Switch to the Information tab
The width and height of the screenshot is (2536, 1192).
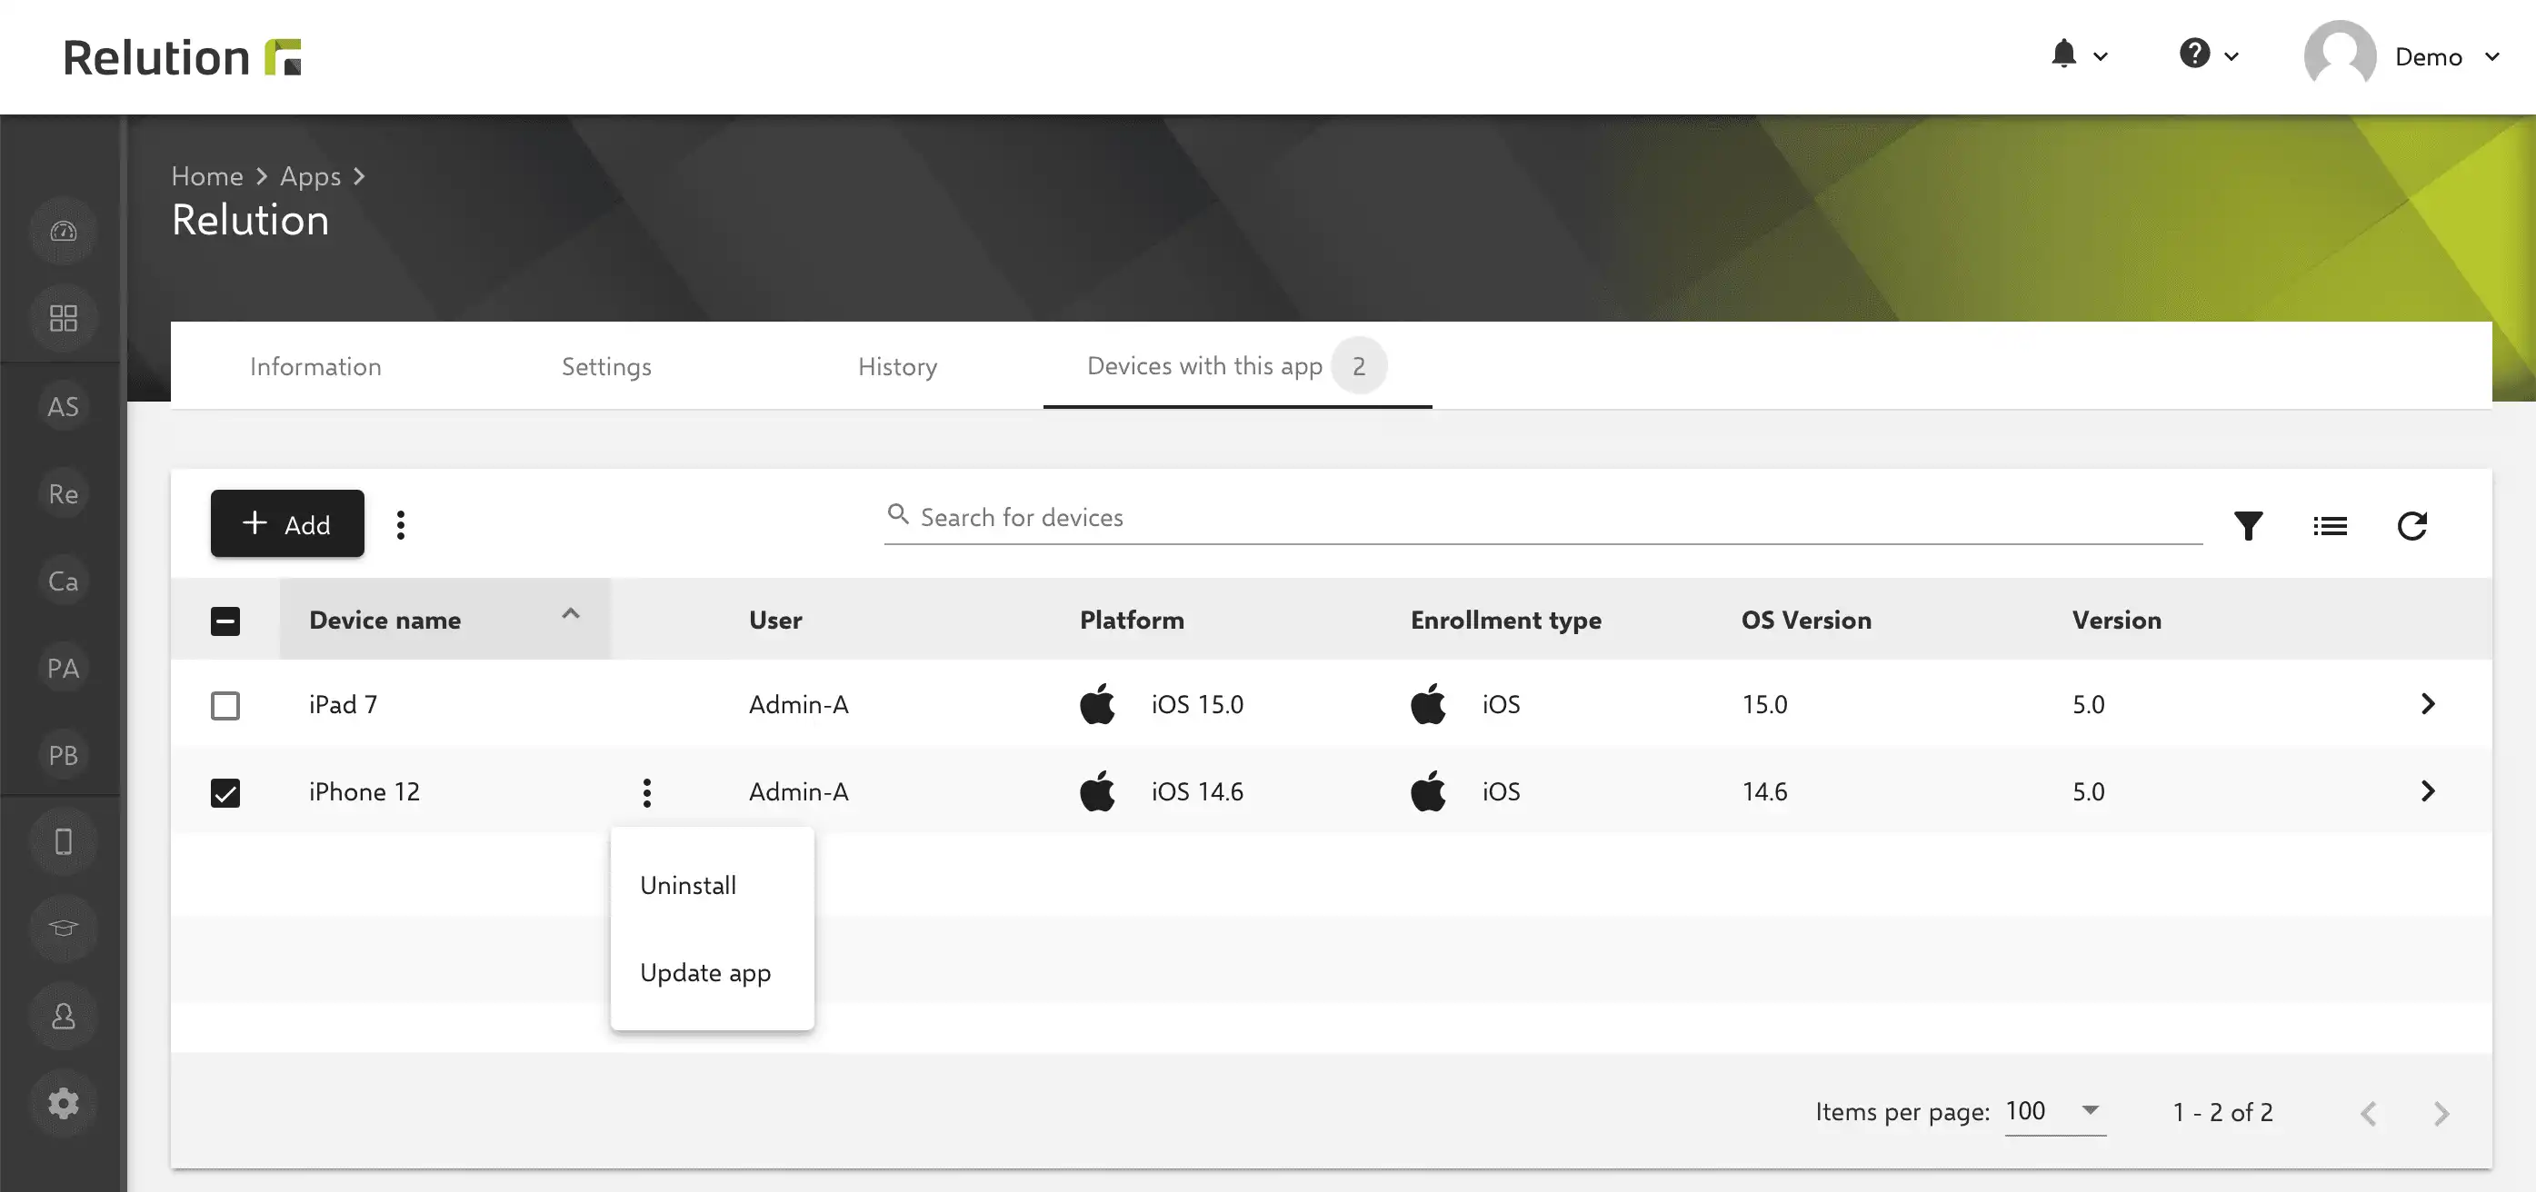[x=315, y=366]
